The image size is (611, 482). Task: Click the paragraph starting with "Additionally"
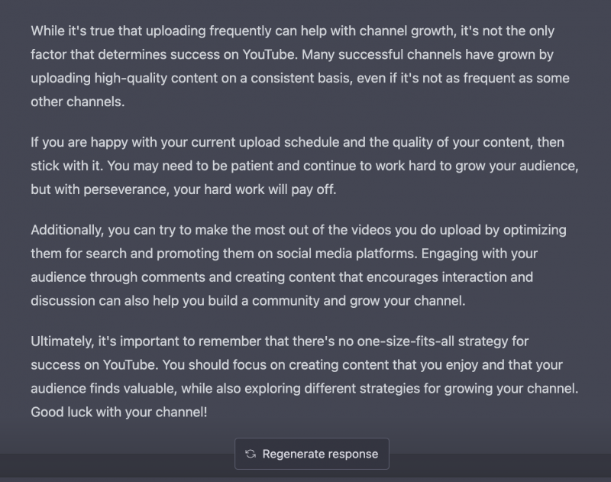click(298, 265)
